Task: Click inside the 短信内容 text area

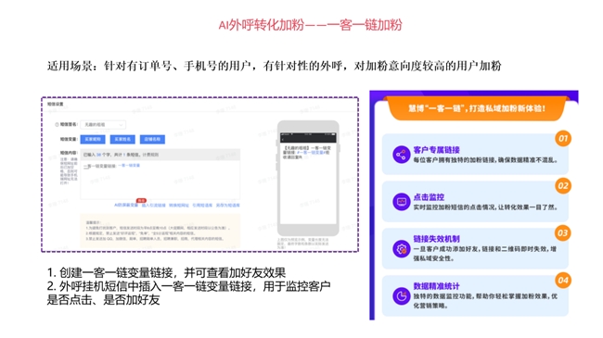Action: pos(160,179)
